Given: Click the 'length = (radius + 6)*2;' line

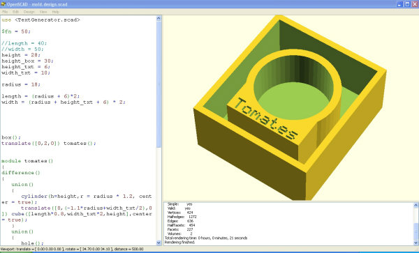Looking at the screenshot, I should pyautogui.click(x=41, y=96).
